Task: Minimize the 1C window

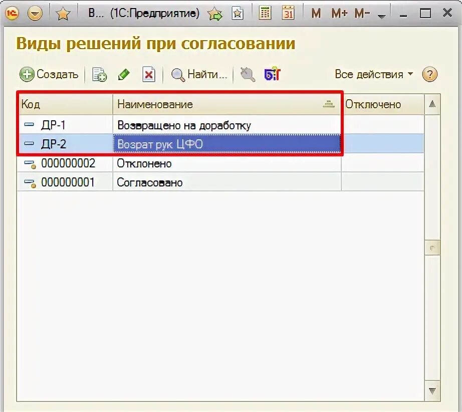Action: coord(404,16)
